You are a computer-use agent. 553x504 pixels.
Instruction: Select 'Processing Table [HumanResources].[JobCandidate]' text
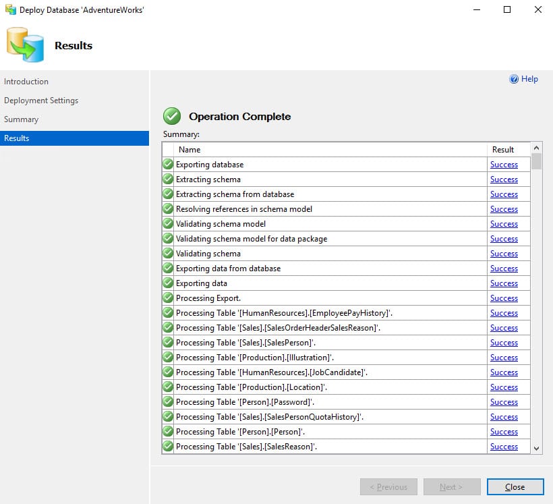click(x=272, y=372)
